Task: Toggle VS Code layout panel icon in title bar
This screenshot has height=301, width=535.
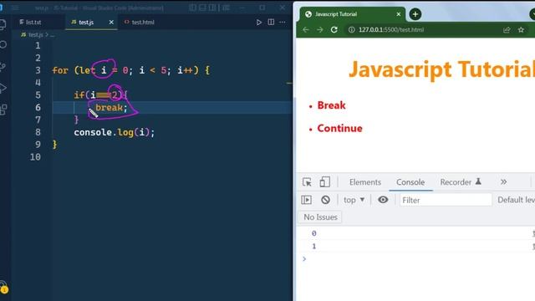Action: pos(202,8)
